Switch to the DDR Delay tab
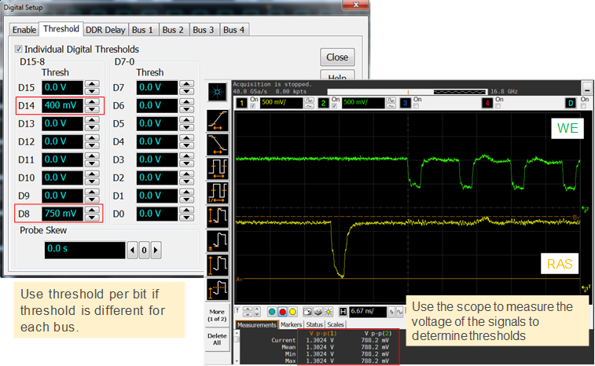The height and width of the screenshot is (366, 595). click(x=105, y=30)
